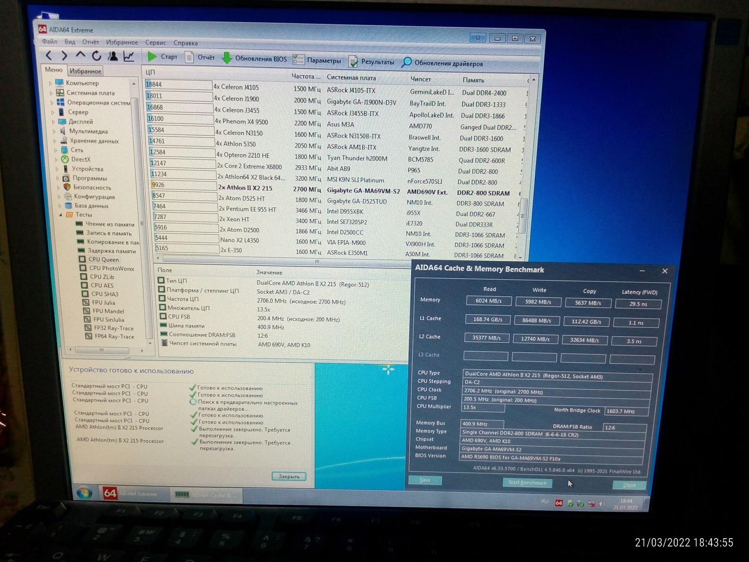Switch to AIDA64 Cache & Memory taskbar item
The image size is (749, 562).
(x=206, y=495)
